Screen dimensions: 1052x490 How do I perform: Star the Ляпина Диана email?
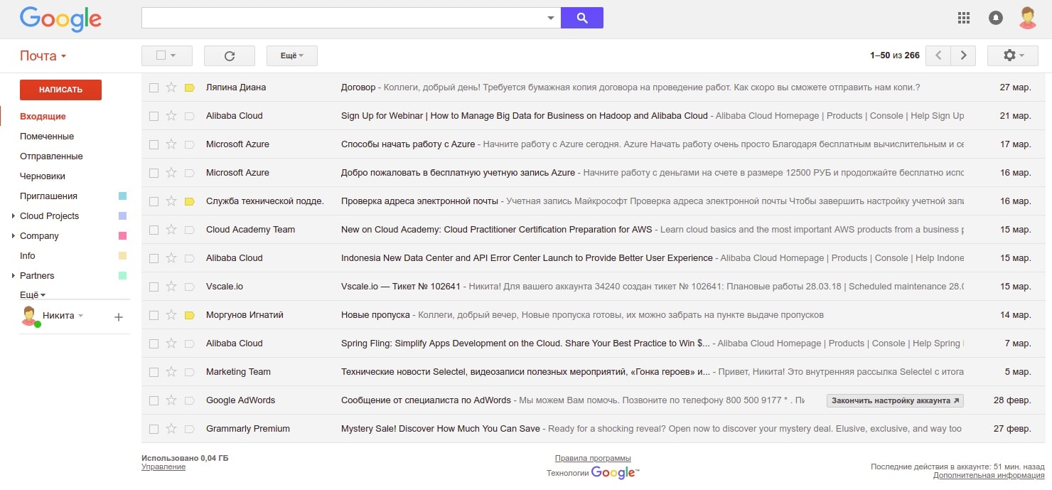[171, 87]
